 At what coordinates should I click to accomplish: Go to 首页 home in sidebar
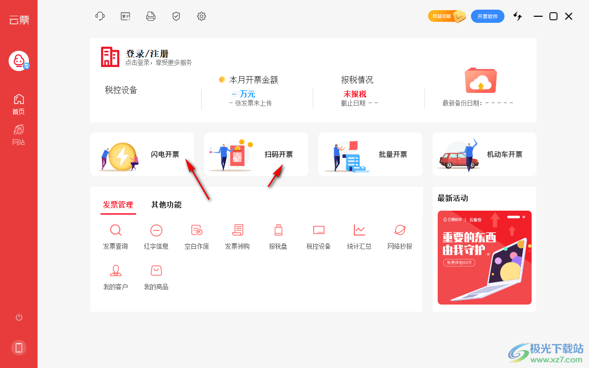(x=19, y=105)
